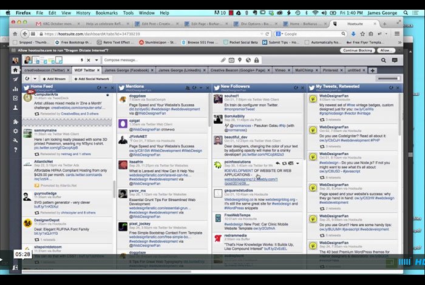Refresh the My Tweets, Retweeted stream

pyautogui.click(x=391, y=88)
